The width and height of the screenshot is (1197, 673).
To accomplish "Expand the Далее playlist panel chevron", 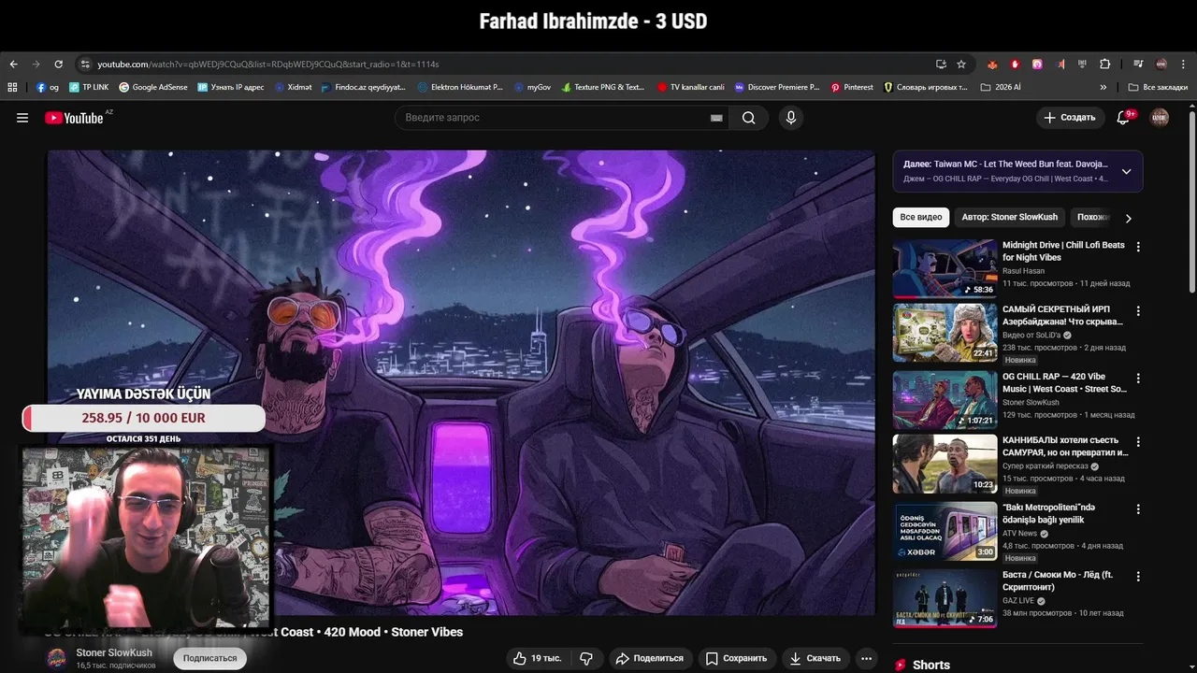I will [x=1126, y=171].
